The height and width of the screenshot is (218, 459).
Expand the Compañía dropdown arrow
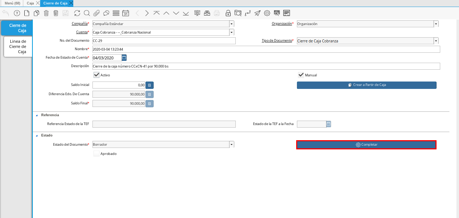(232, 24)
